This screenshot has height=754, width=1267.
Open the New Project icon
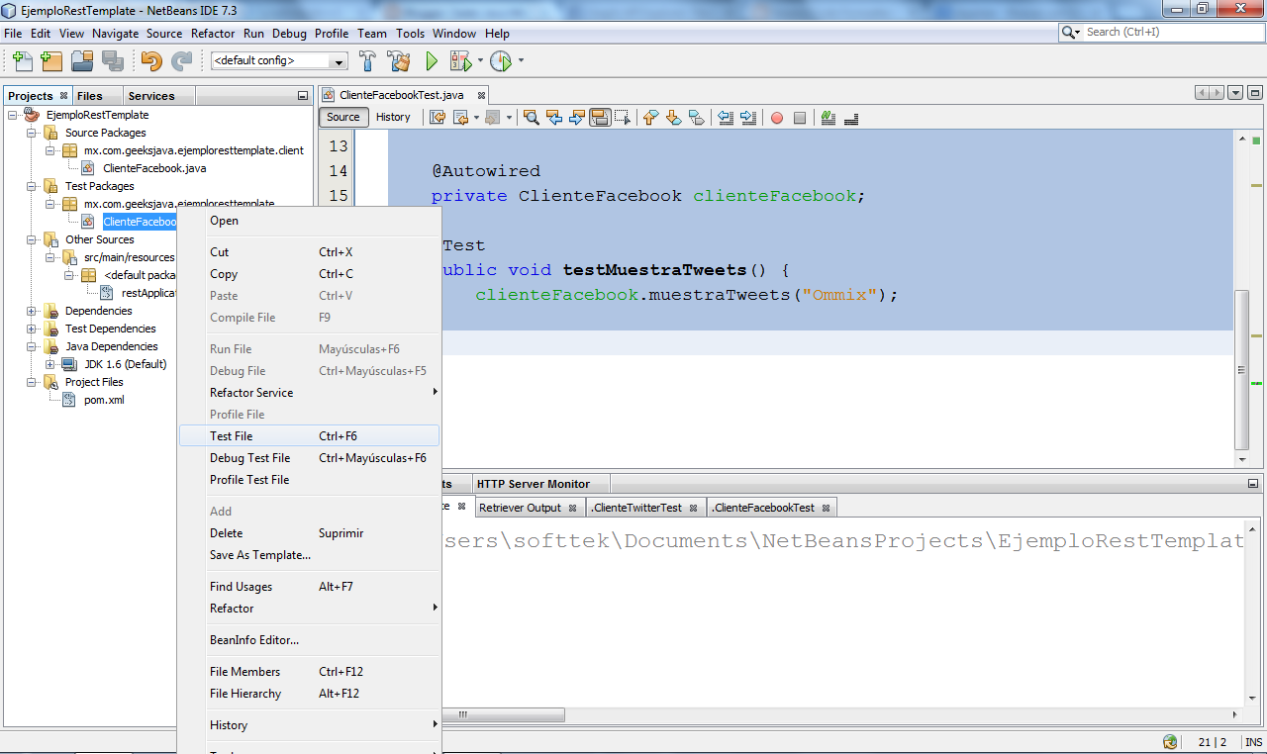point(50,60)
